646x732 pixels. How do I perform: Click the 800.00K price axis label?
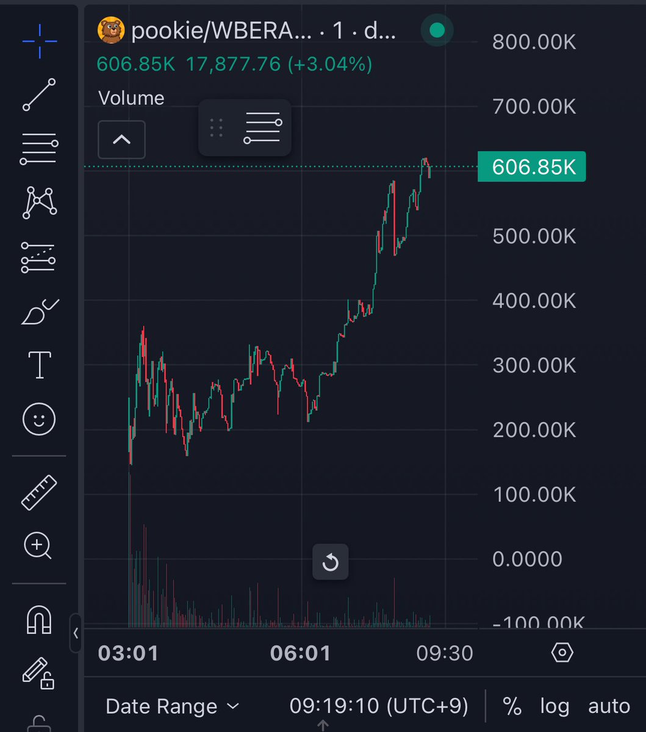point(534,43)
